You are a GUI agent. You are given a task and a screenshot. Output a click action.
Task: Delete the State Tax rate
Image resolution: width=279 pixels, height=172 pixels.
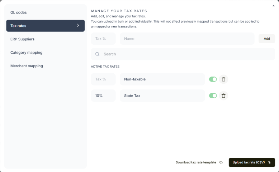pos(223,95)
